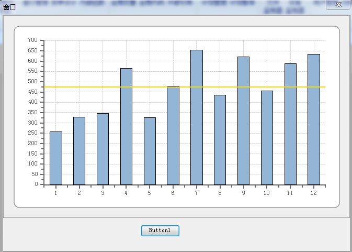Click the 50 y-axis label
This screenshot has height=252, width=352.
35,174
